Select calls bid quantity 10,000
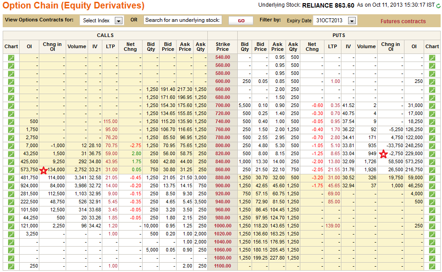This screenshot has width=442, height=272. tap(151, 226)
